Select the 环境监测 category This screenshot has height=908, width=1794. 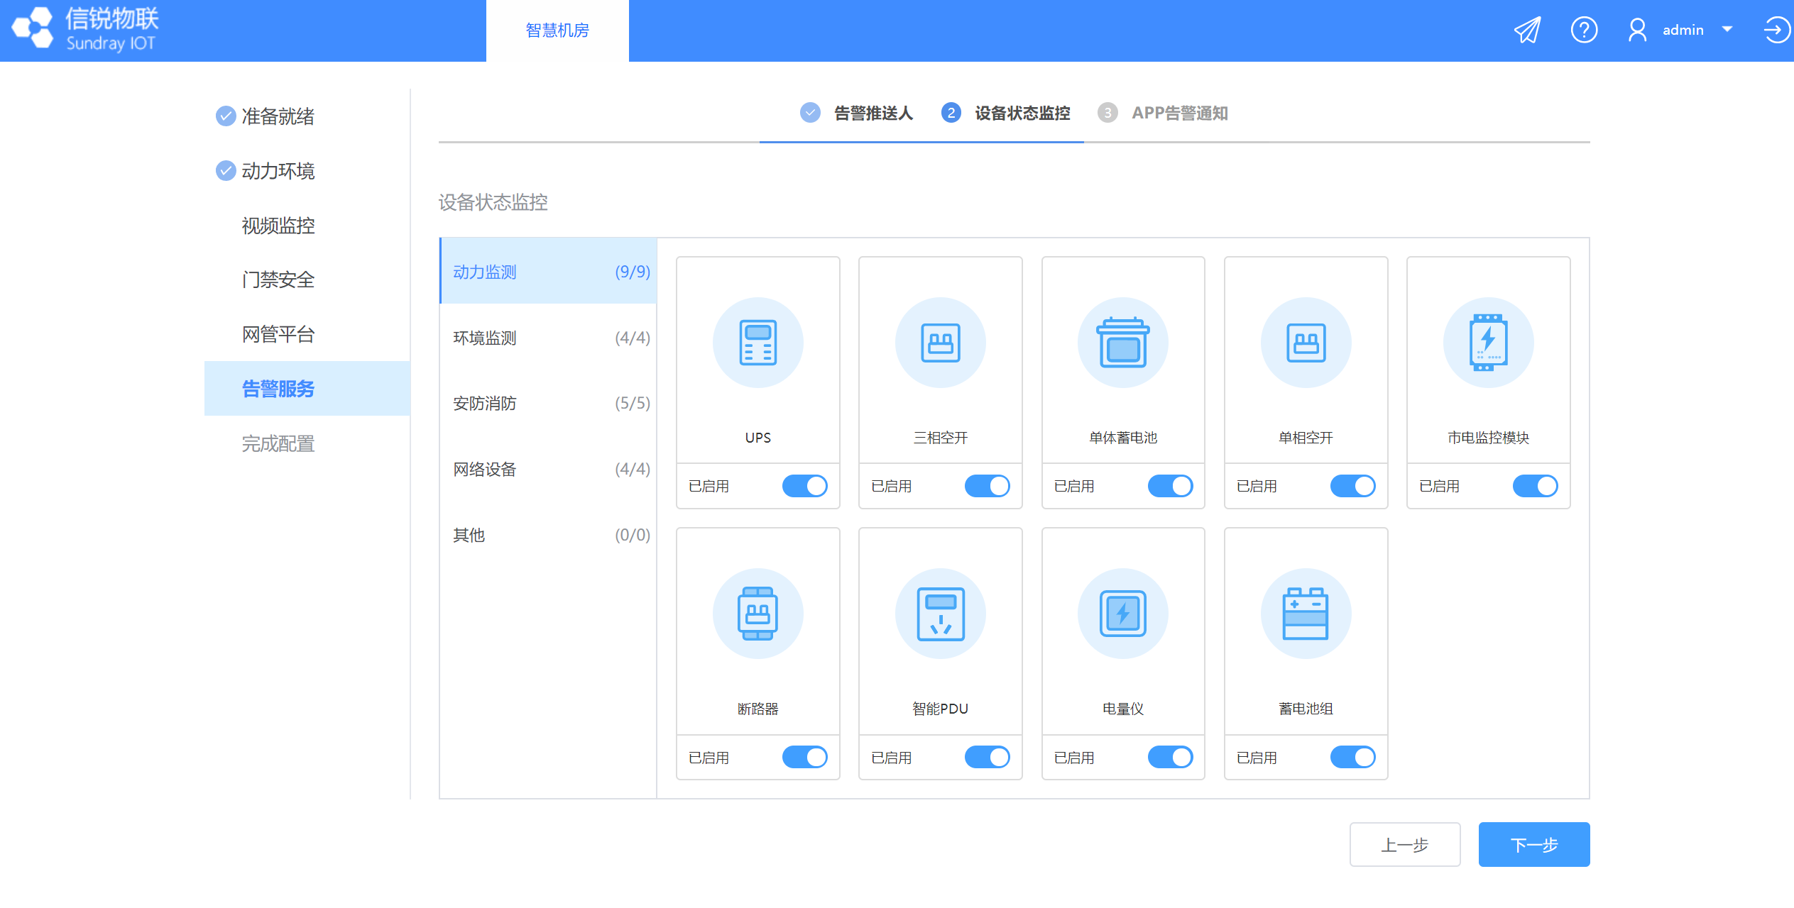(548, 338)
